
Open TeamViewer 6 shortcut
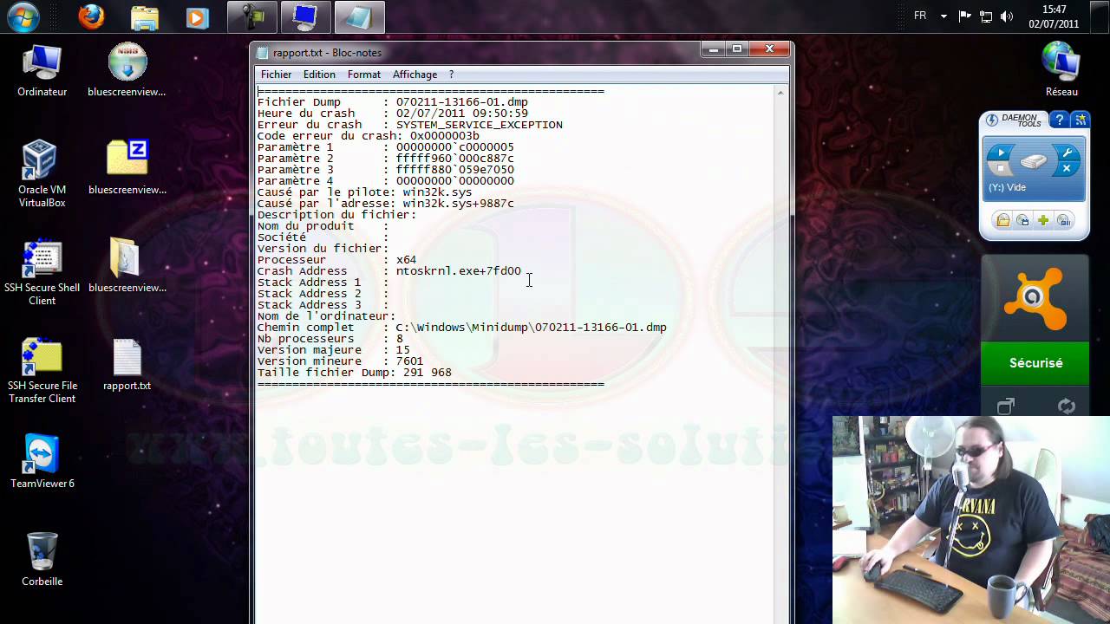42,462
